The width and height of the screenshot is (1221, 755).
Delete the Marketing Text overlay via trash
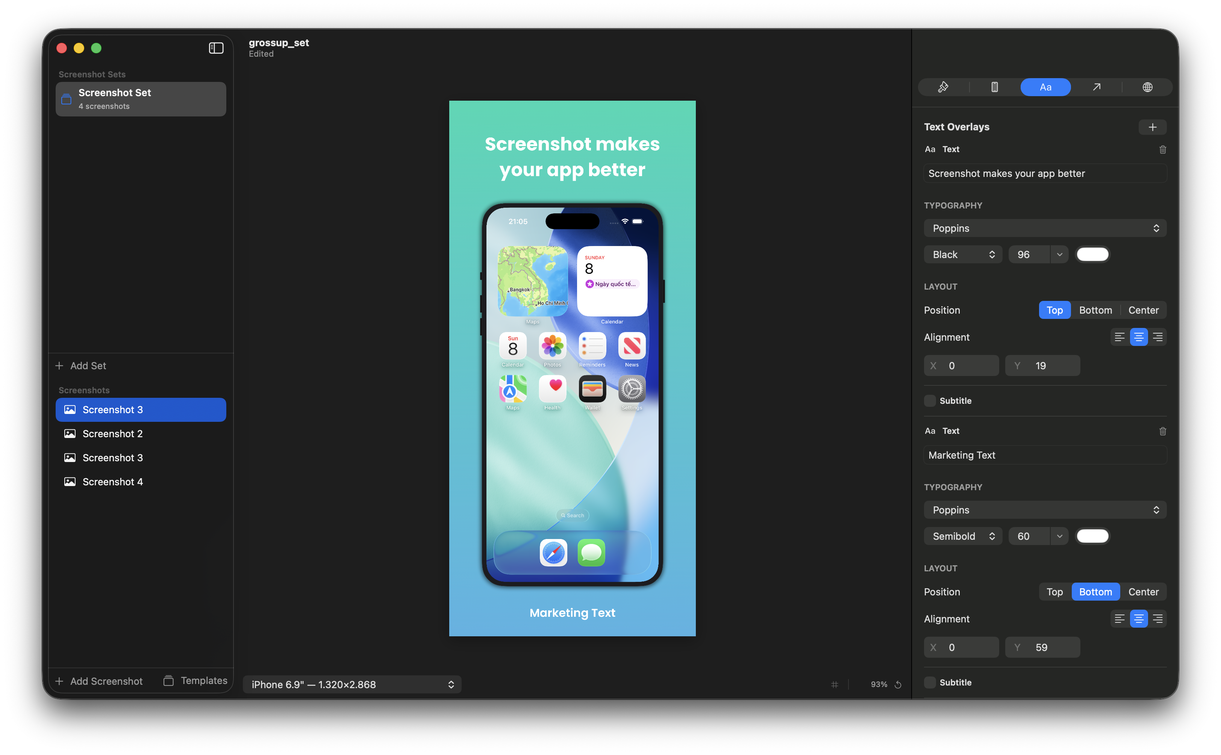(x=1163, y=431)
